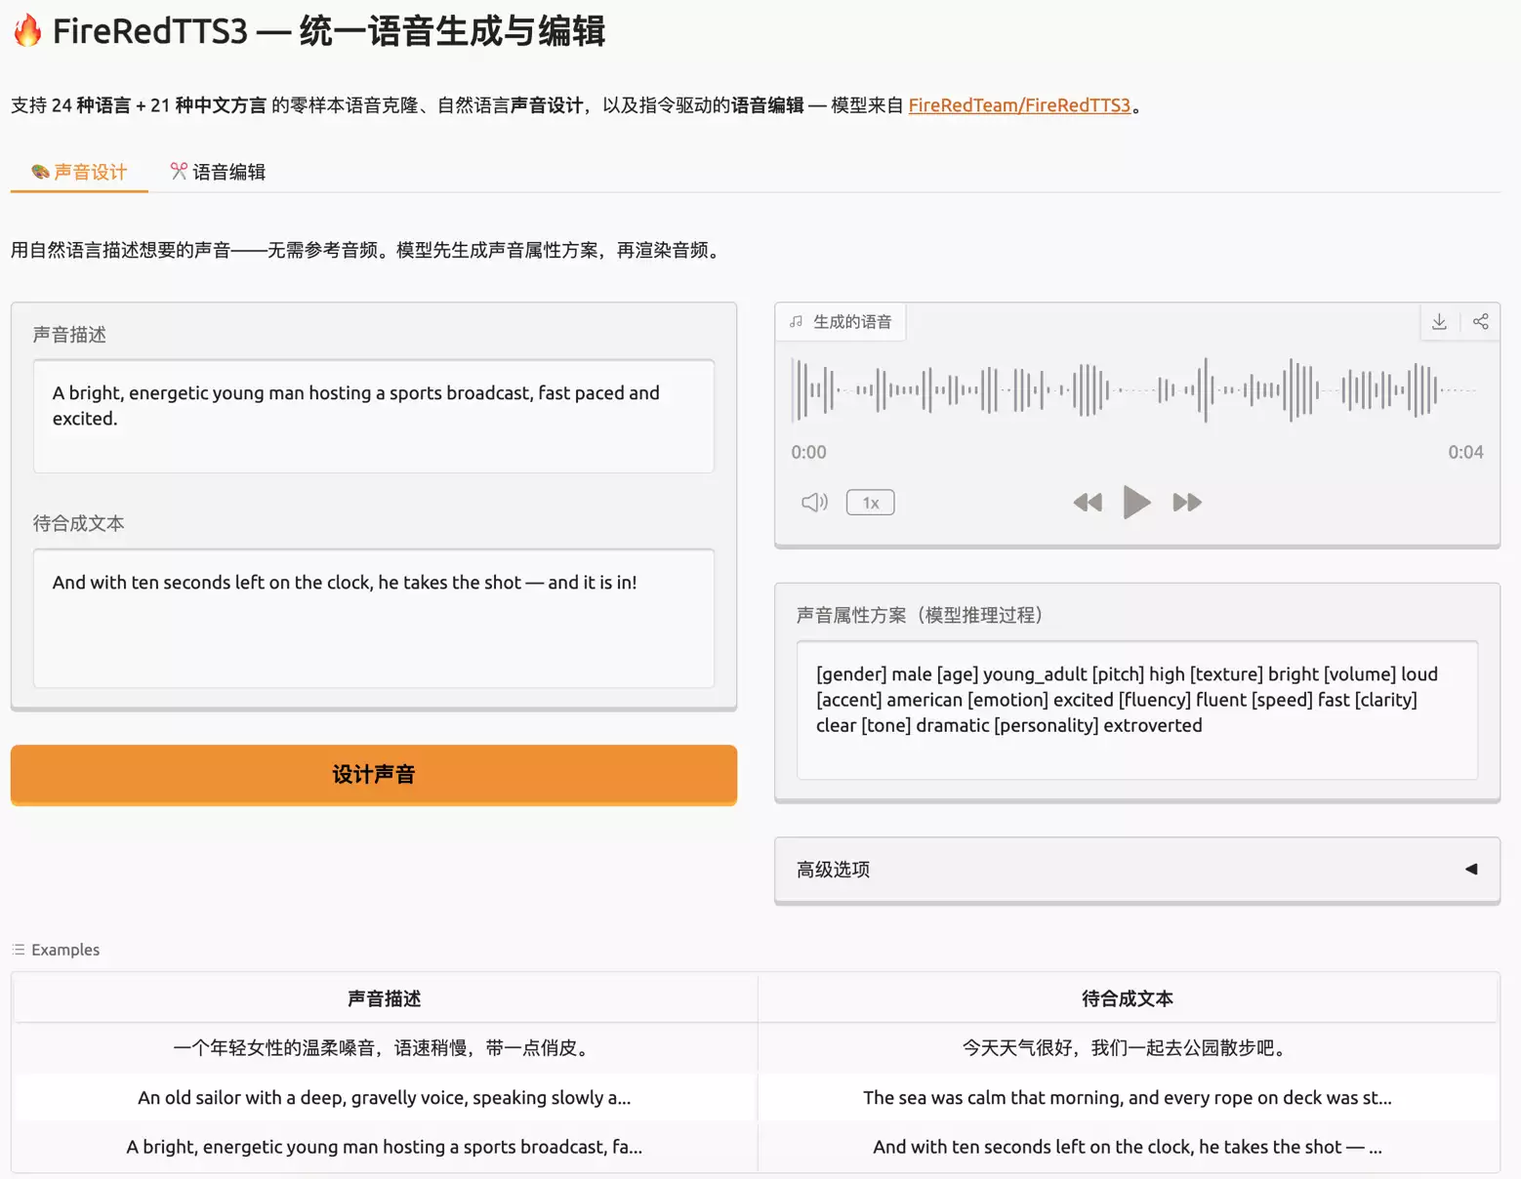Choose example text 今天天气很好
1521x1179 pixels.
coord(1128,1048)
